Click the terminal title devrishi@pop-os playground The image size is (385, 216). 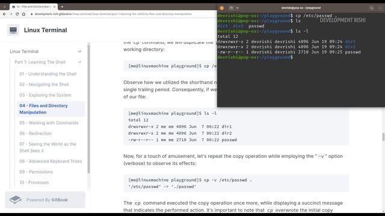pyautogui.click(x=301, y=8)
